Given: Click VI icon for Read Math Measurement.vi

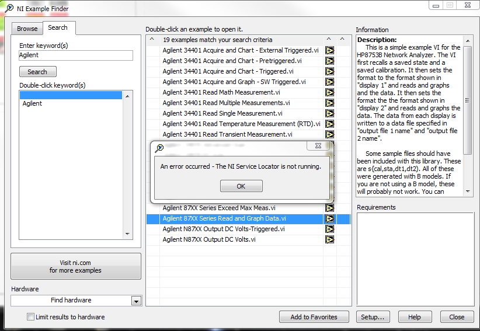Looking at the screenshot, I should 330,92.
